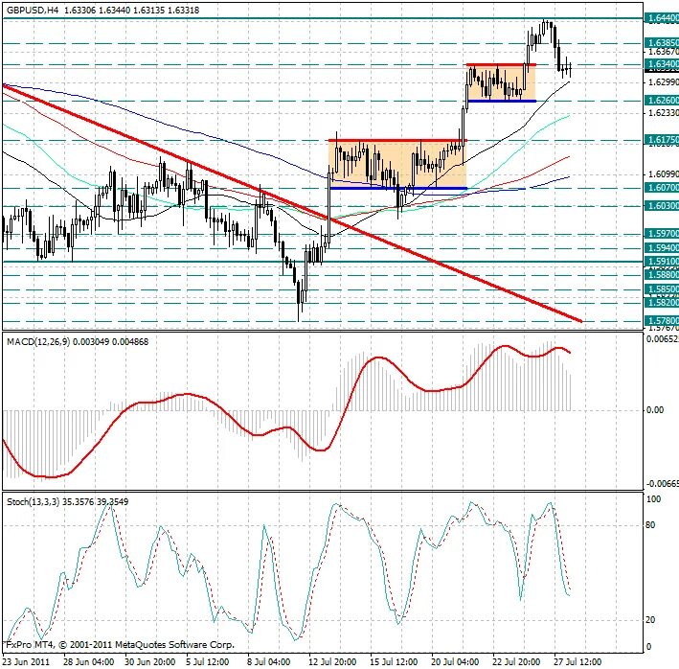Click the Stochastic 80 level label
This screenshot has height=669, width=679.
(650, 525)
